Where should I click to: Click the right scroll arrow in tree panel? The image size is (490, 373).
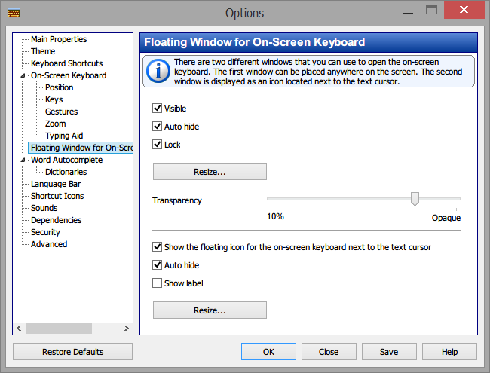coord(126,328)
